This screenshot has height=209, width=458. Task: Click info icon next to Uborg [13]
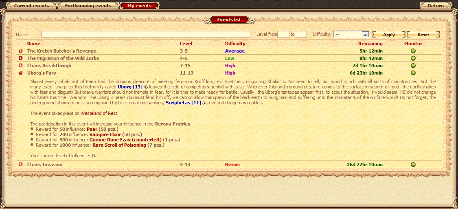coord(146,87)
